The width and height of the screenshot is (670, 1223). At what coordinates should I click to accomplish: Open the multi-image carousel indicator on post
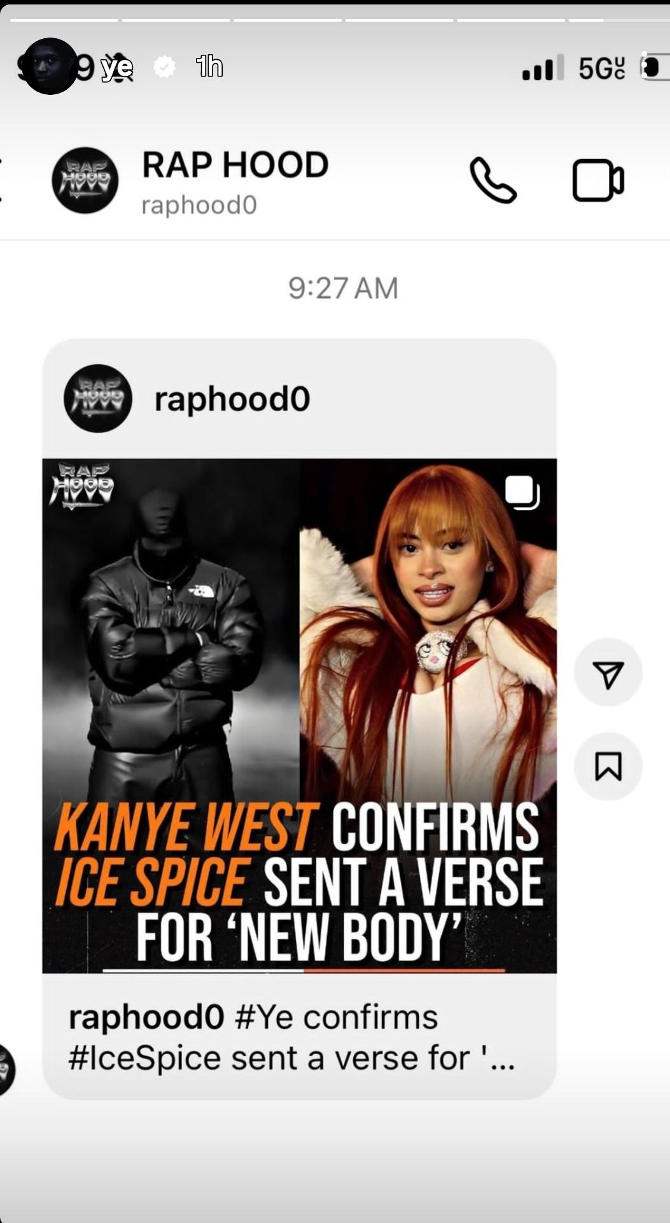(x=522, y=493)
